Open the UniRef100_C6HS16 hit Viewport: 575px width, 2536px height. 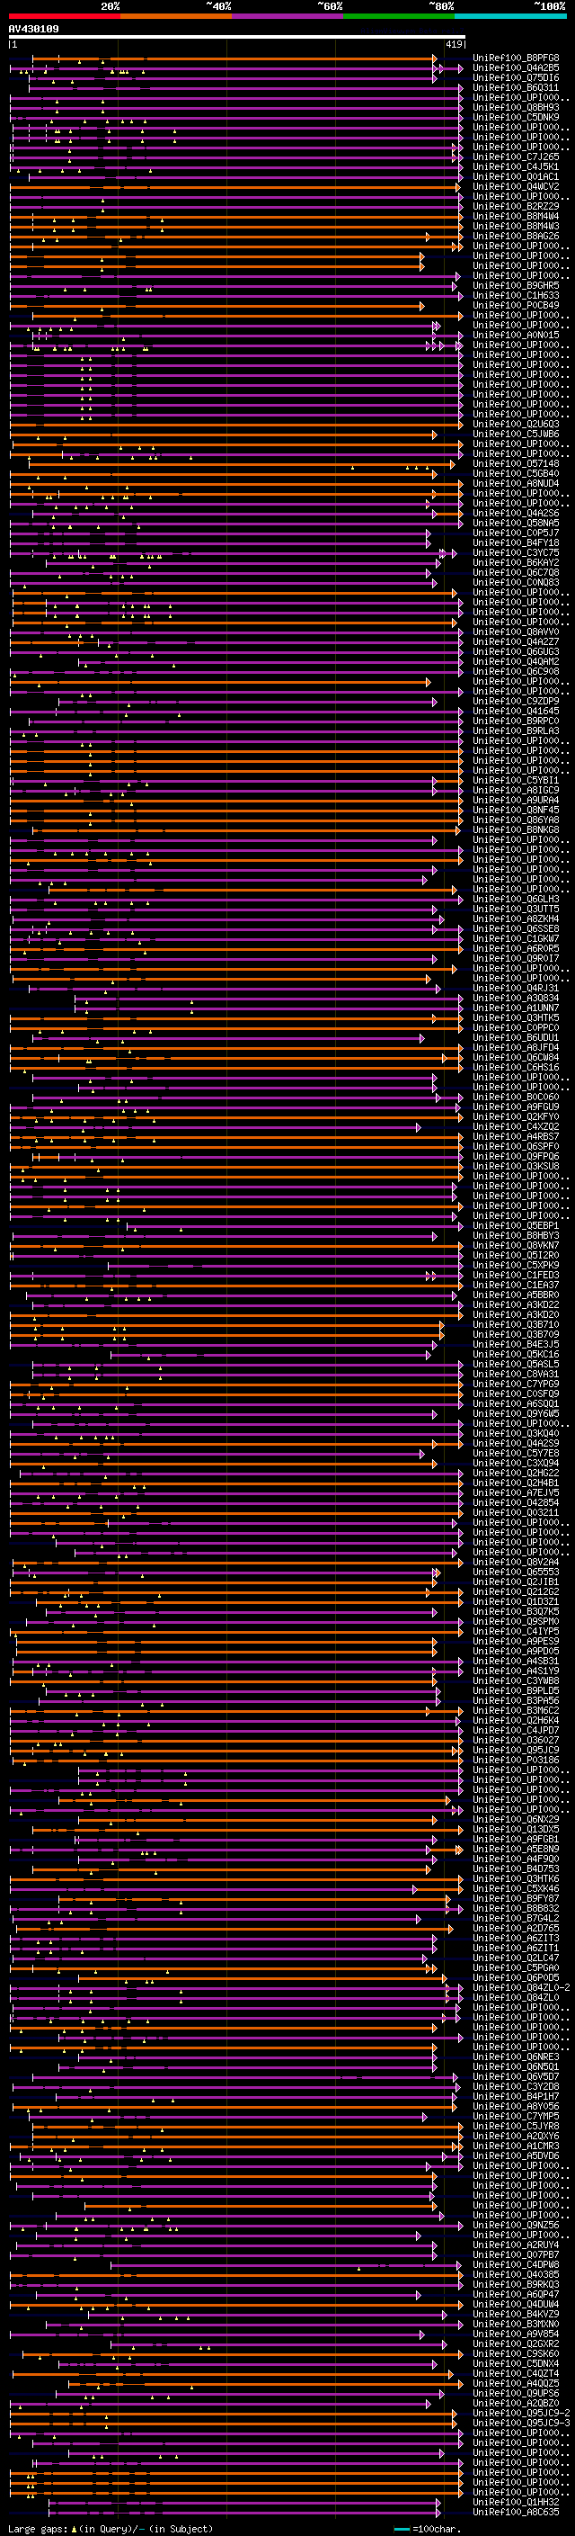click(x=516, y=1067)
